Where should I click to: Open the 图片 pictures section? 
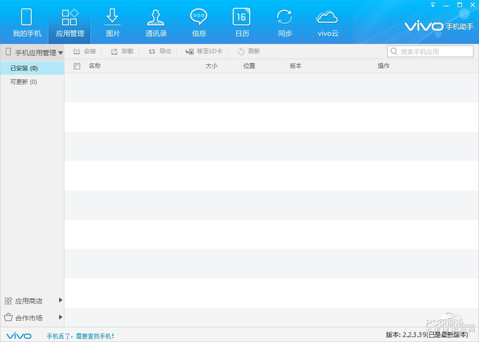pos(112,23)
